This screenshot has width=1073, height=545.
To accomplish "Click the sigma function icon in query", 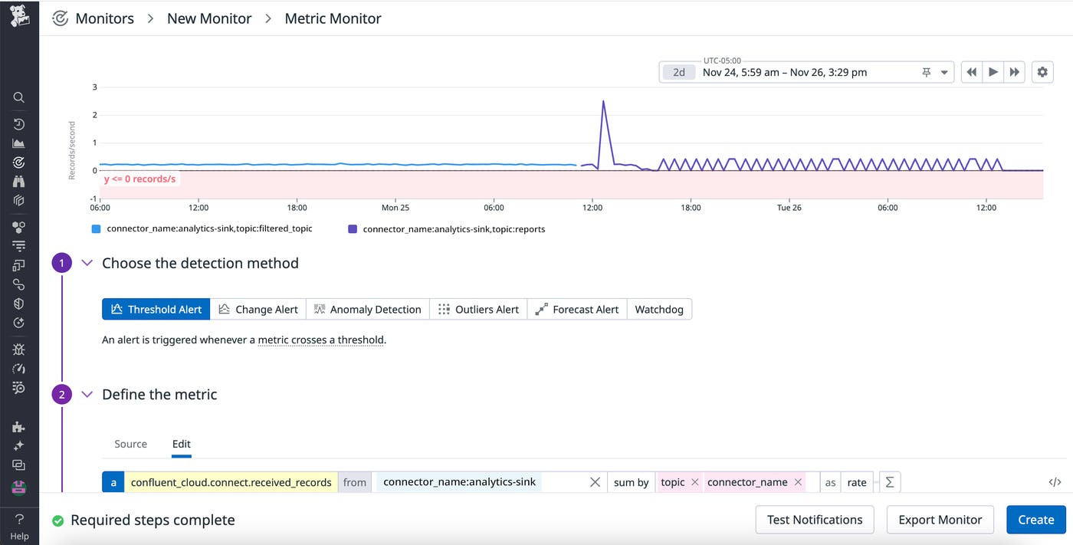I will (x=890, y=482).
